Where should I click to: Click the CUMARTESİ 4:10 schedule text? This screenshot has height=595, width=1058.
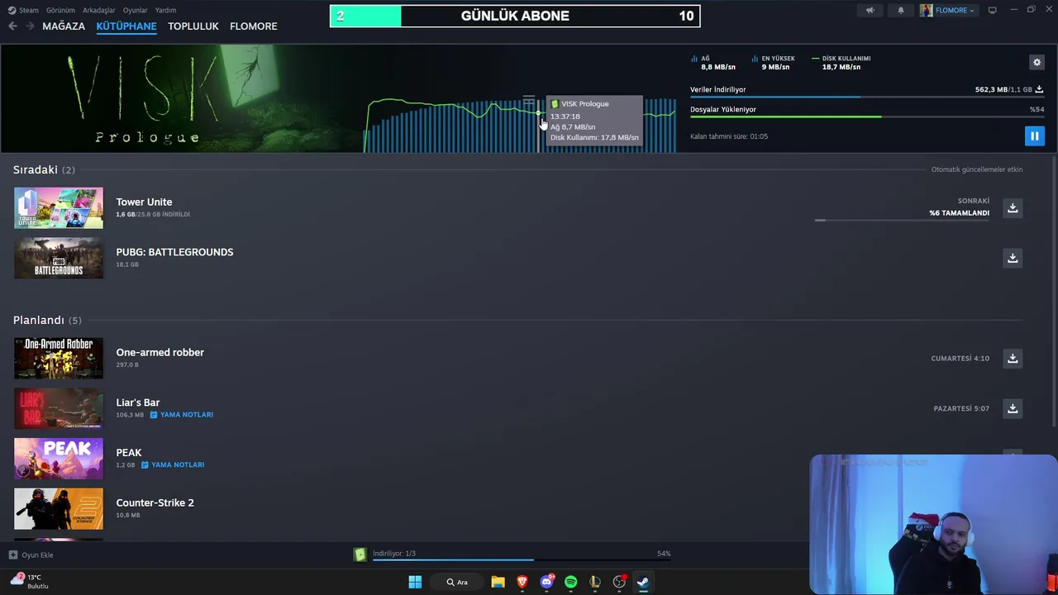960,359
